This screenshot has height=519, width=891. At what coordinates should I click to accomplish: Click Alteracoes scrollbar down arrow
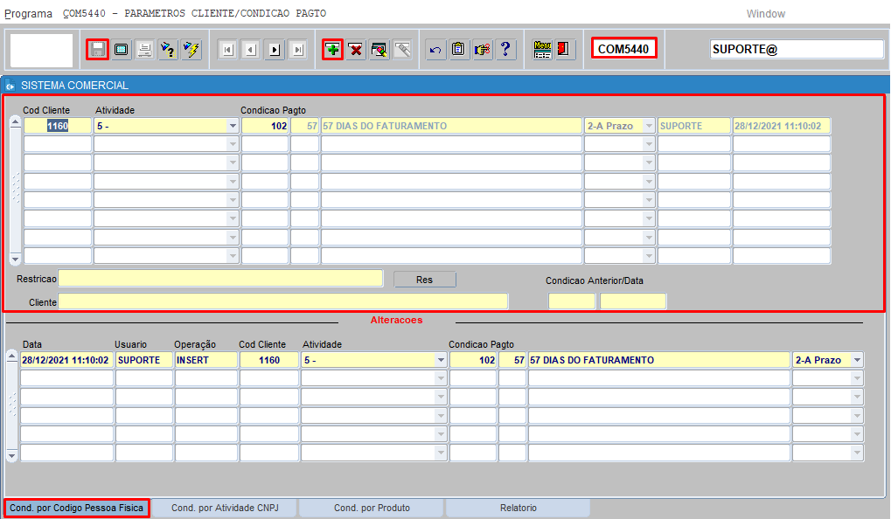coord(11,455)
